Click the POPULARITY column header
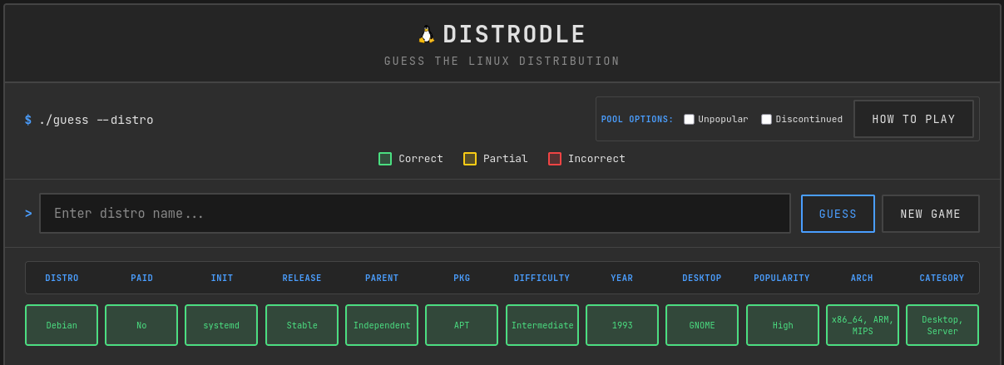This screenshot has height=365, width=1004. (781, 279)
